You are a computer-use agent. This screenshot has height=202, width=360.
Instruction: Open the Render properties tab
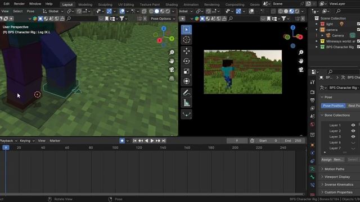[x=313, y=92]
